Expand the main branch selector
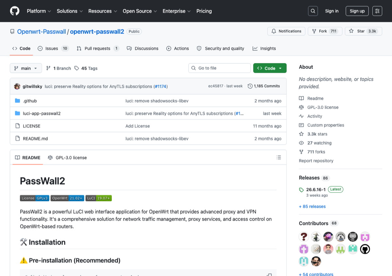 pyautogui.click(x=26, y=68)
